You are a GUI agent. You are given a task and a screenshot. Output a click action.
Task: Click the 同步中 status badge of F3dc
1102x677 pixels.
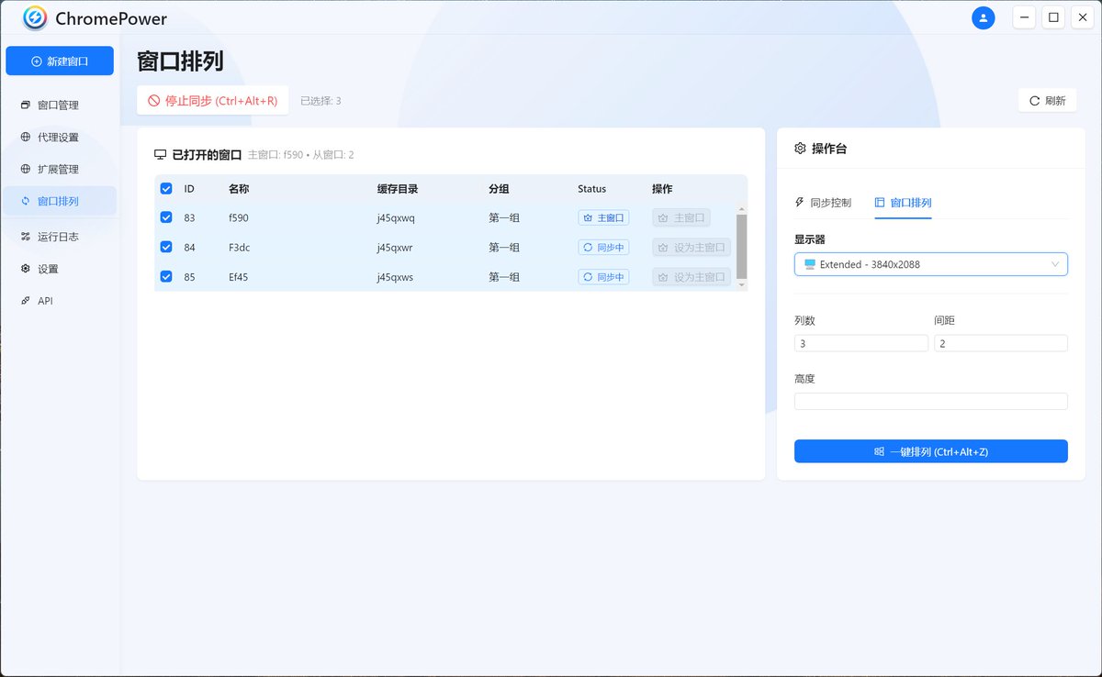pos(603,248)
